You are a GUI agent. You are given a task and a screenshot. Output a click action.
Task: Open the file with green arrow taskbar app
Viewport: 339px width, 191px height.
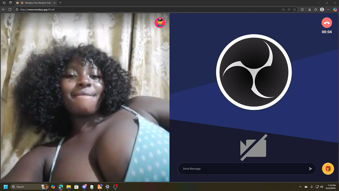click(x=92, y=187)
